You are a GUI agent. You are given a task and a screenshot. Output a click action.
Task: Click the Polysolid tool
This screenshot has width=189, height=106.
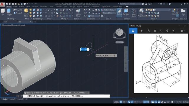click(x=18, y=10)
